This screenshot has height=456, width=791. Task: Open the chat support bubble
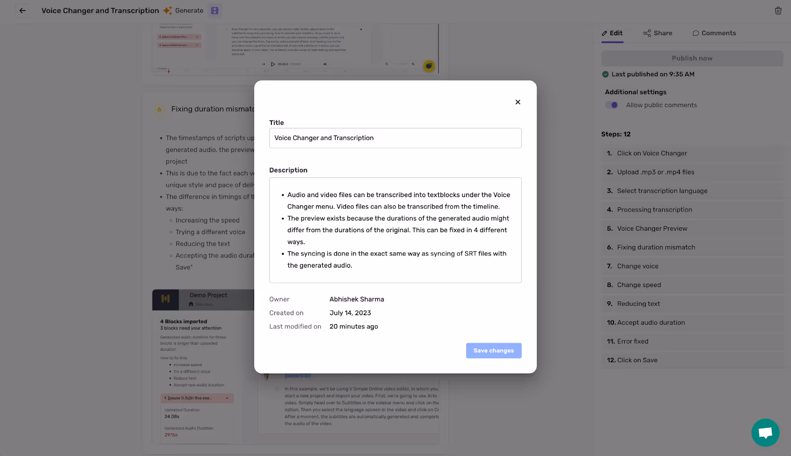765,433
